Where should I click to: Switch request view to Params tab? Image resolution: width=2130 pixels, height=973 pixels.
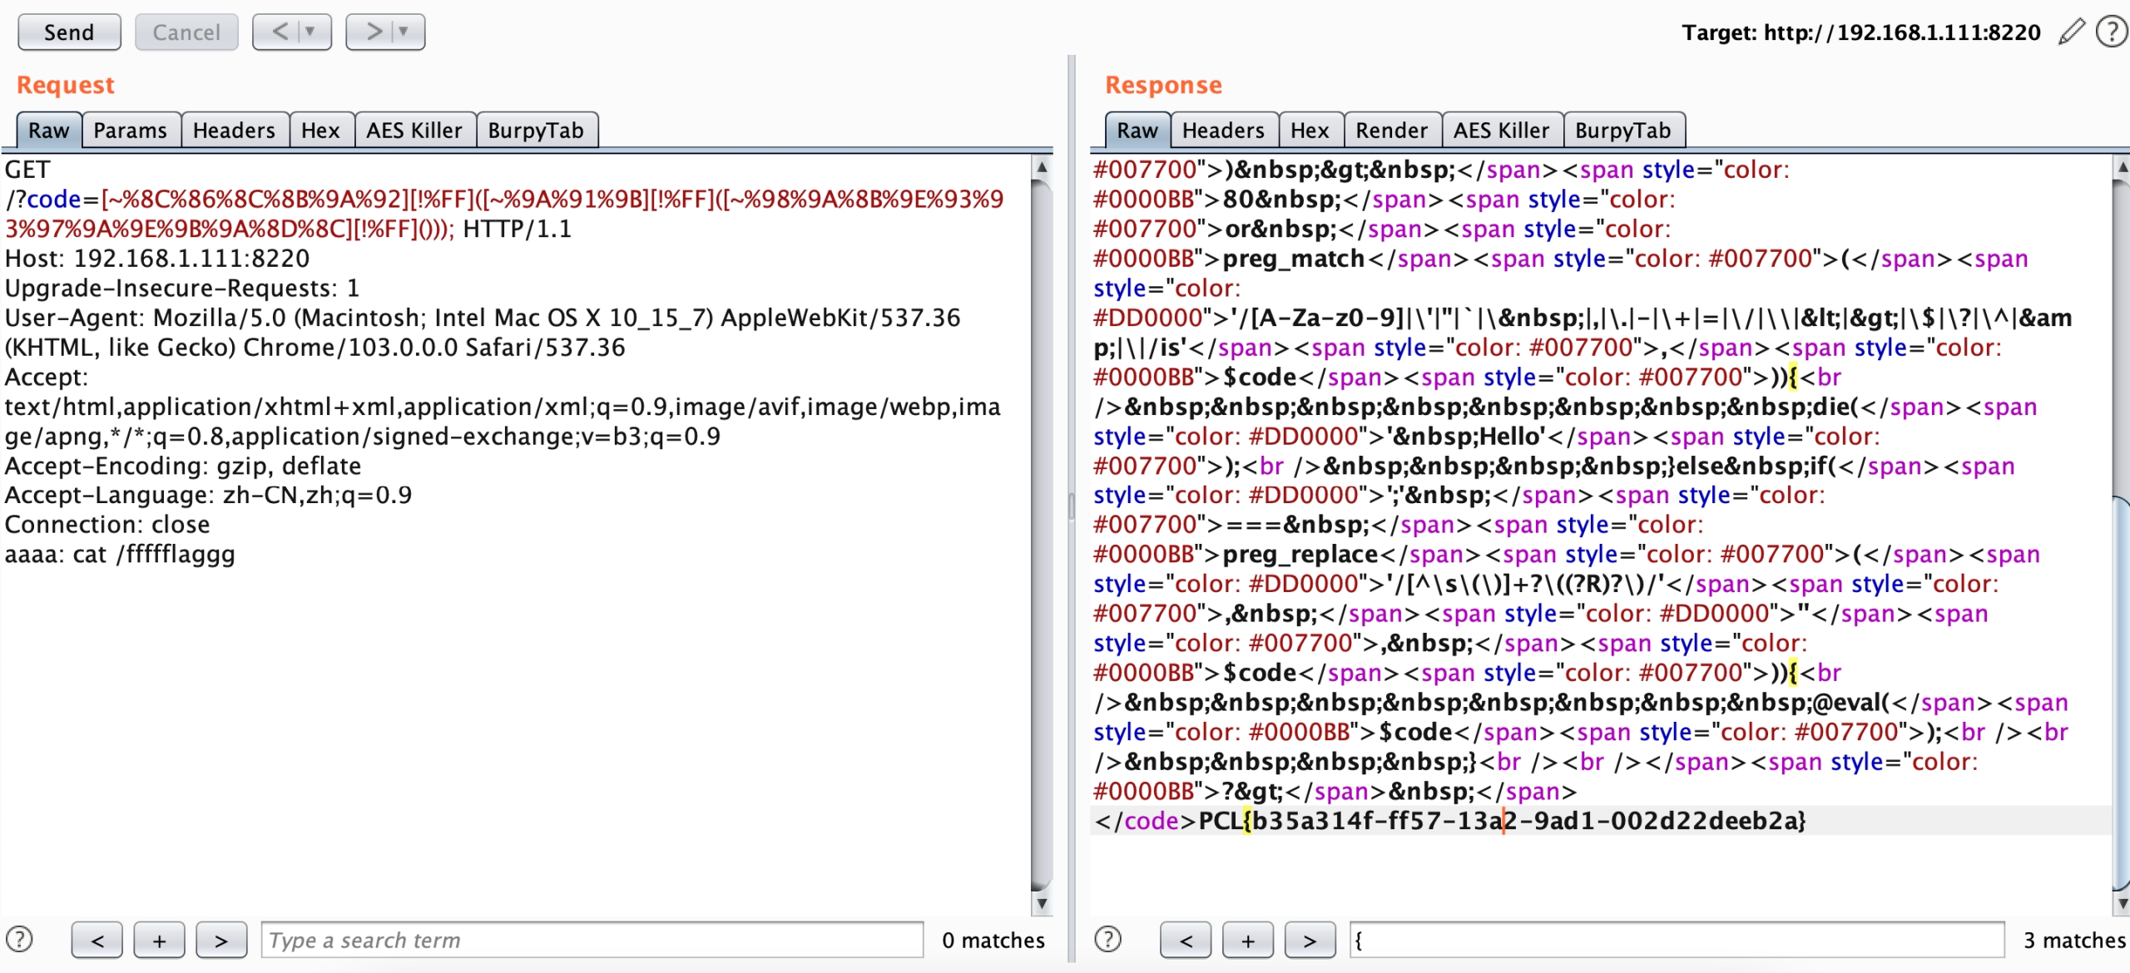coord(130,131)
